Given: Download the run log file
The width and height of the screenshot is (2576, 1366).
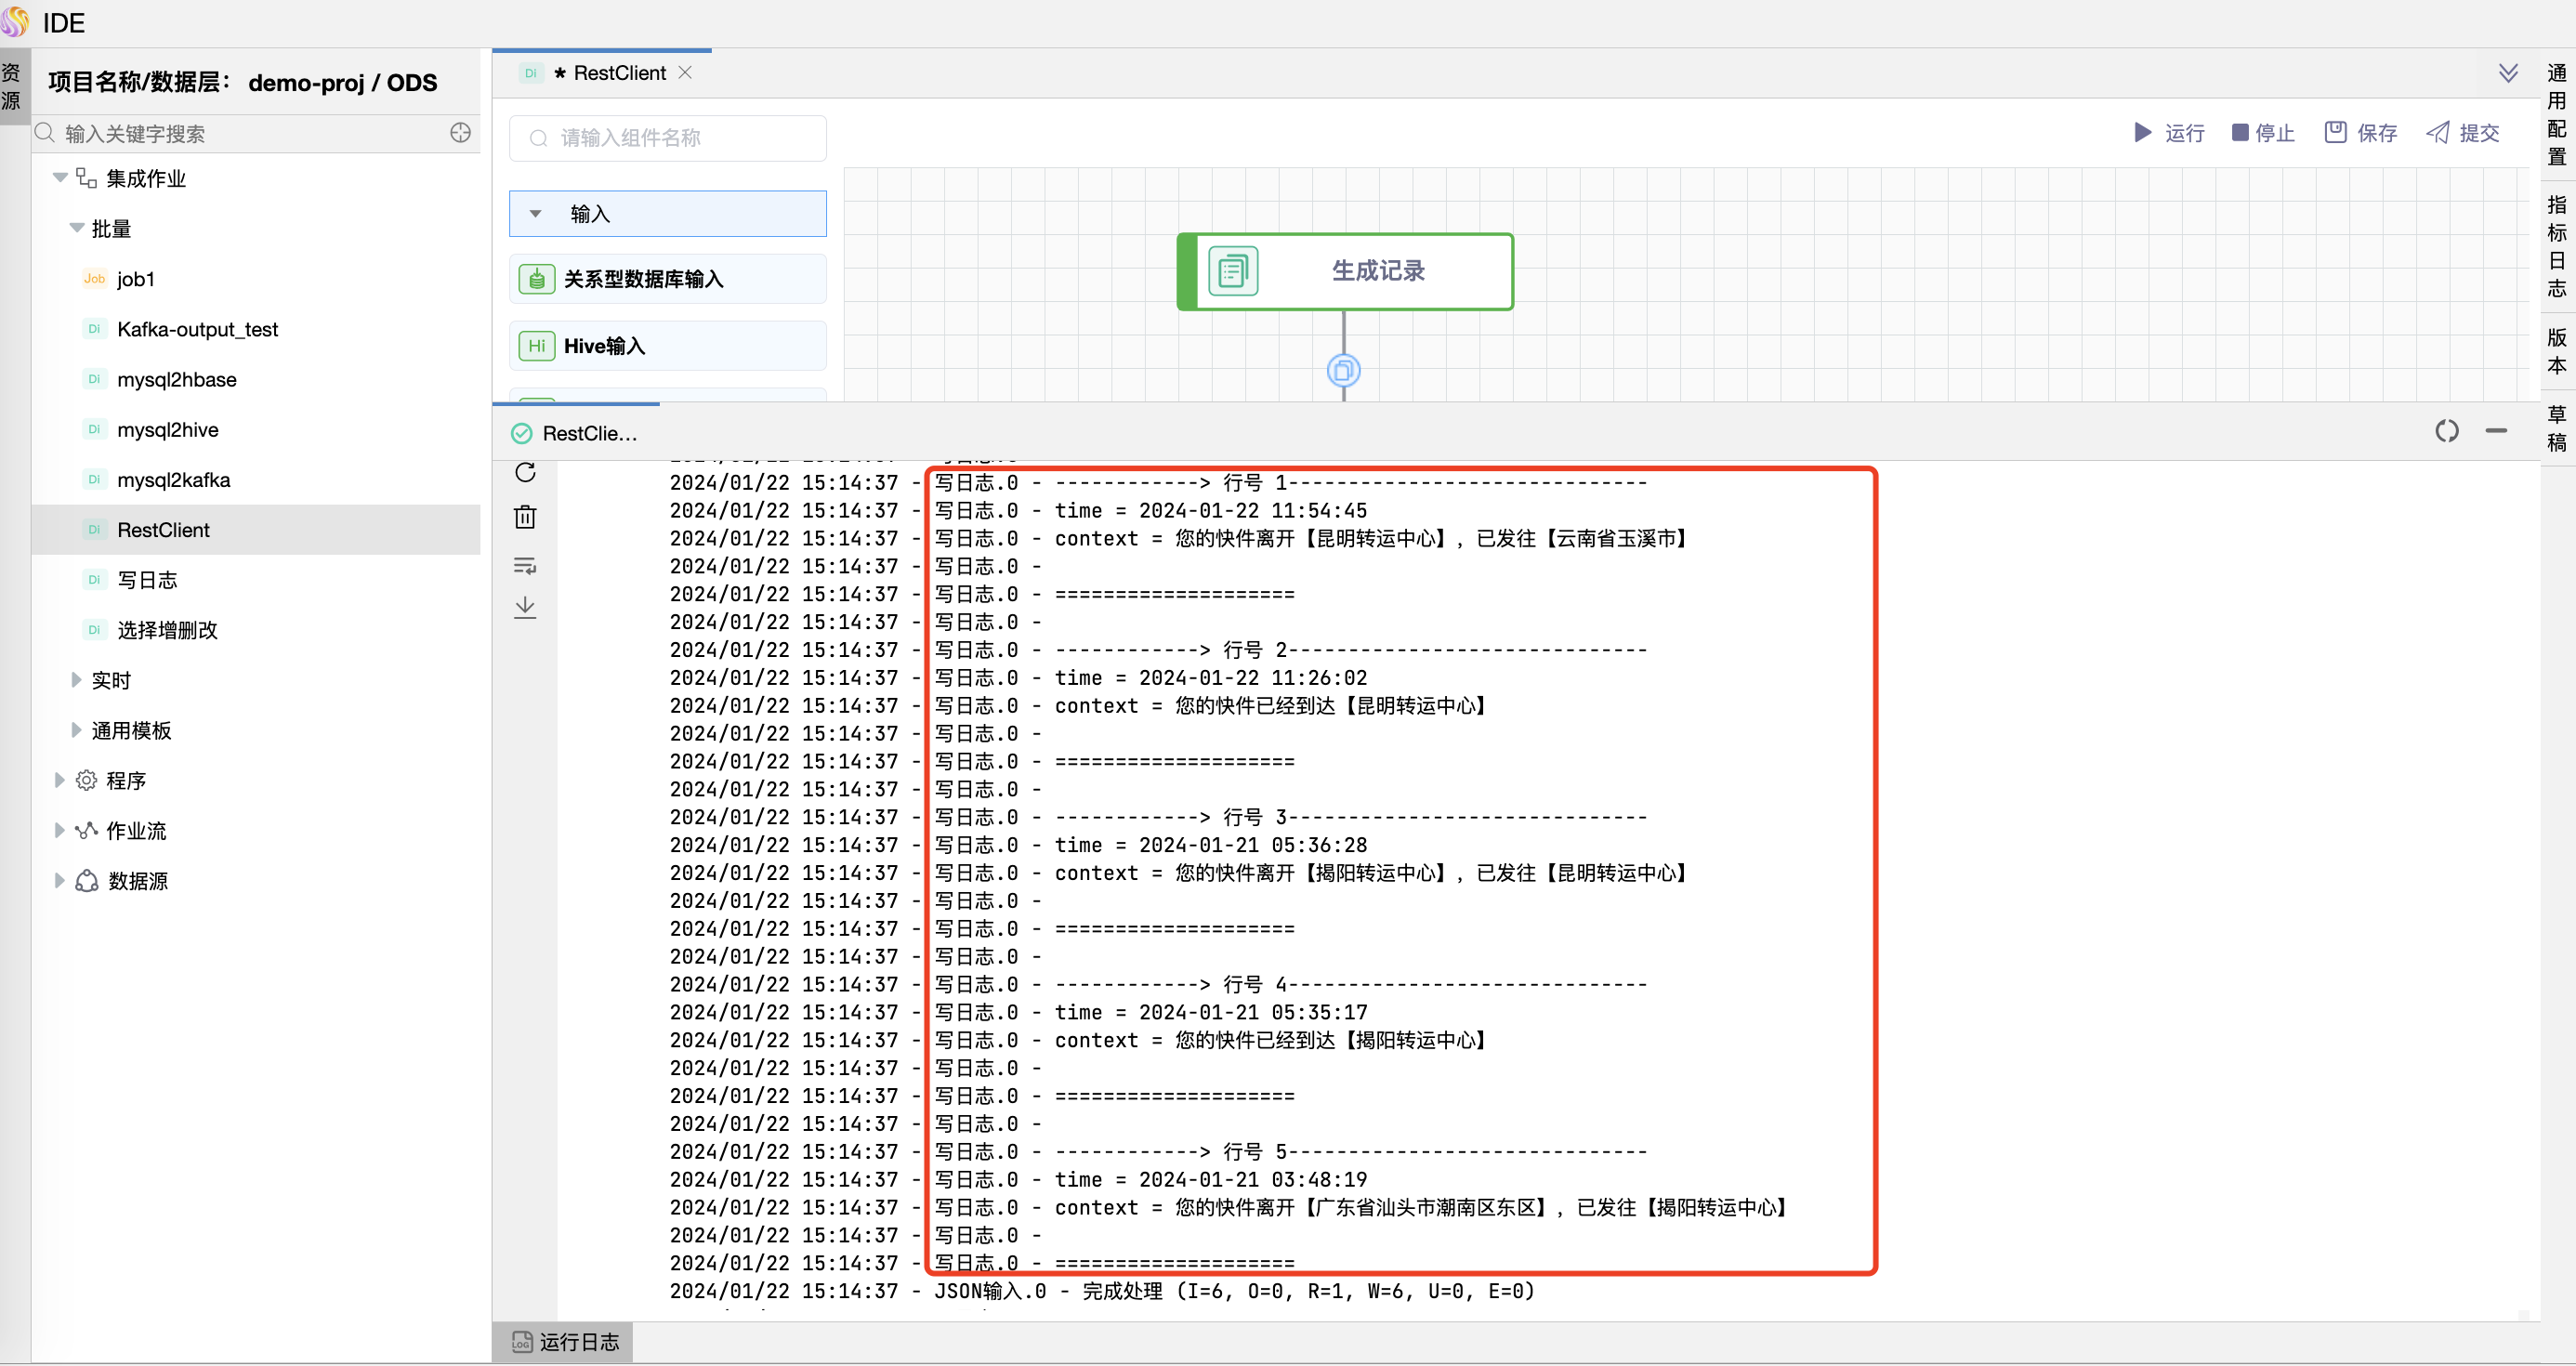Looking at the screenshot, I should tap(526, 606).
